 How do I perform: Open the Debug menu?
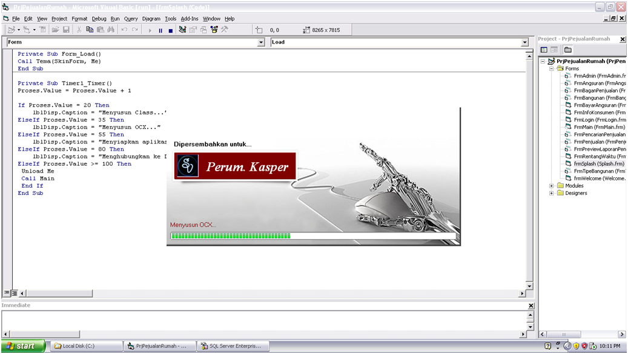[101, 19]
